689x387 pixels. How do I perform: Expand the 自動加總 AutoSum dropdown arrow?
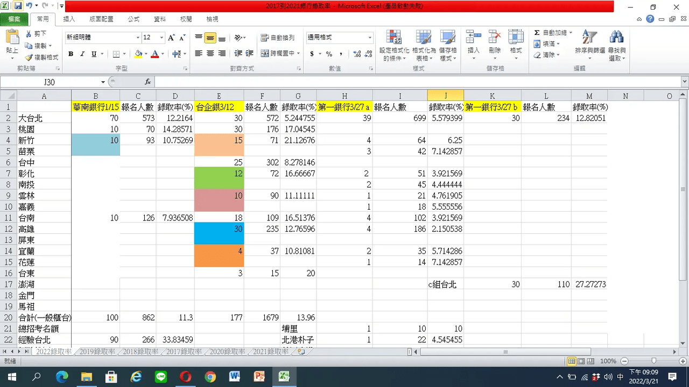point(570,33)
